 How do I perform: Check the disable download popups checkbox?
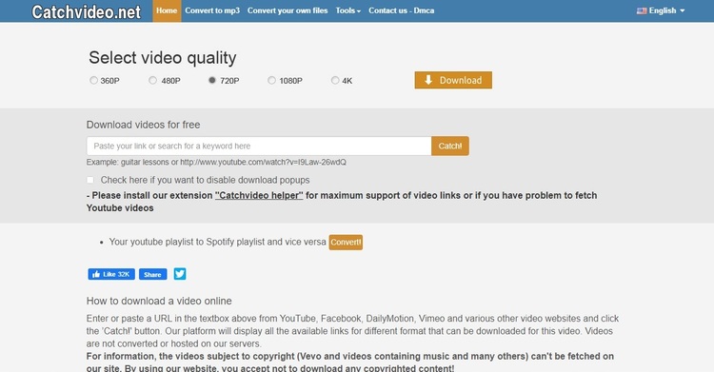90,180
